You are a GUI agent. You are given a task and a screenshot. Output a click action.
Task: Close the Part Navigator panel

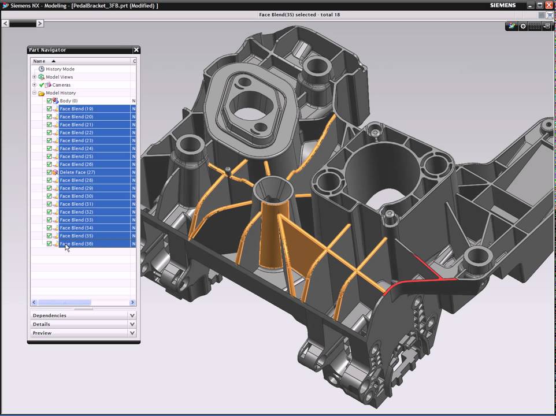(x=136, y=50)
